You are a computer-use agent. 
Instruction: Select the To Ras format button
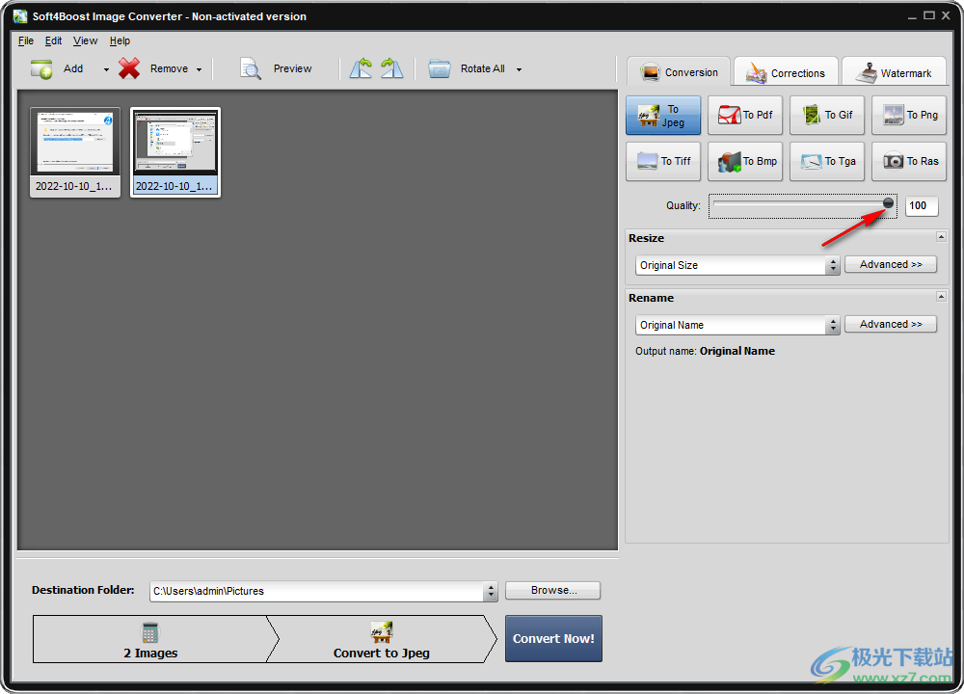point(909,161)
